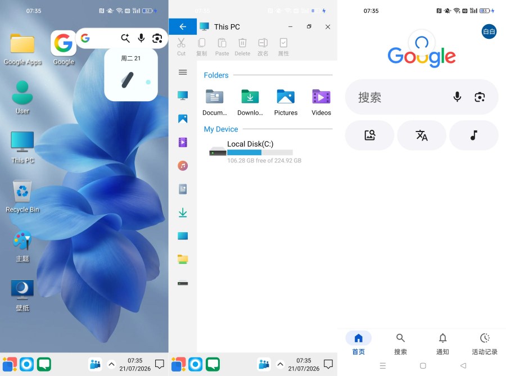
Task: Click the My Device section heading
Action: (x=221, y=129)
